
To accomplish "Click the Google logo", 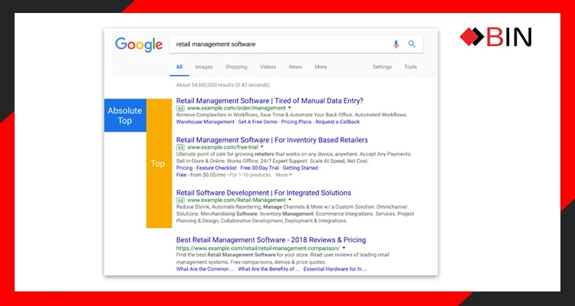I will click(x=139, y=44).
